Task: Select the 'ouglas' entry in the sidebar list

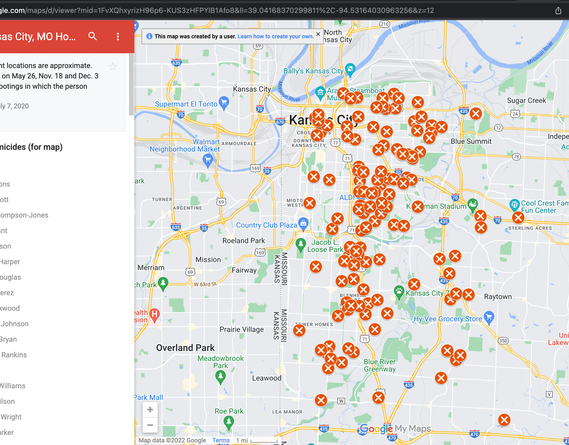Action: (x=10, y=277)
